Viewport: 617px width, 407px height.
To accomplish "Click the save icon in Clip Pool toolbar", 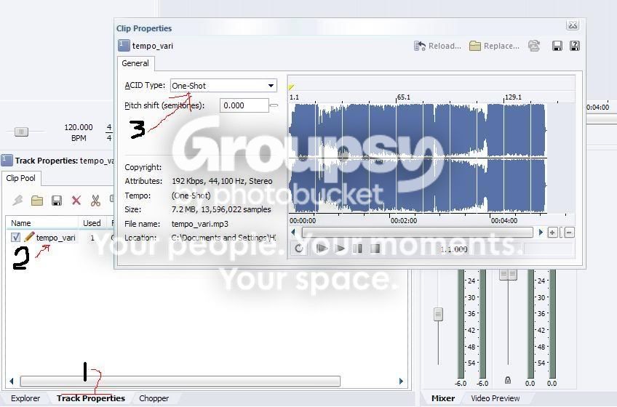I will (57, 201).
